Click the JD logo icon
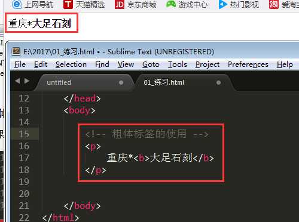 tap(120, 4)
